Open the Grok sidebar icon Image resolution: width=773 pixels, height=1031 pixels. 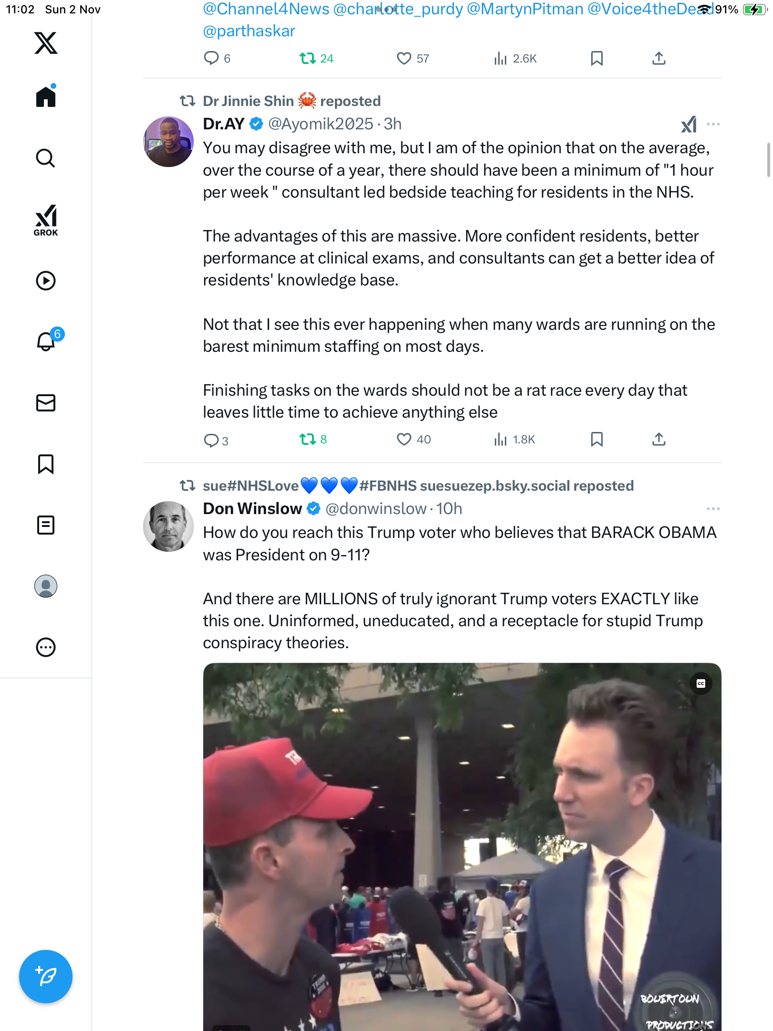pos(46,220)
